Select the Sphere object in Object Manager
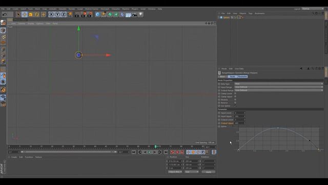This screenshot has width=328, height=185. tap(226, 17)
